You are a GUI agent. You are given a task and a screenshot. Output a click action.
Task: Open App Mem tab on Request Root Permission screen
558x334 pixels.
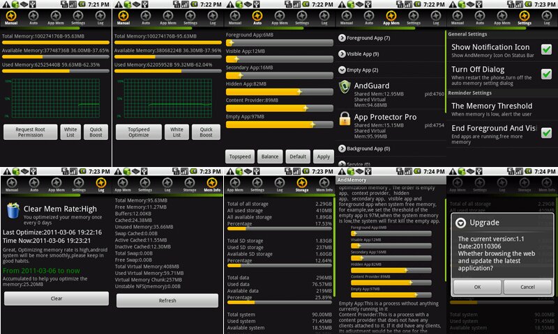point(56,18)
